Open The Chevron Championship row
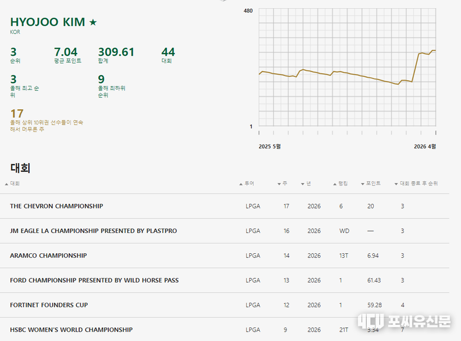The width and height of the screenshot is (461, 341). pos(56,206)
